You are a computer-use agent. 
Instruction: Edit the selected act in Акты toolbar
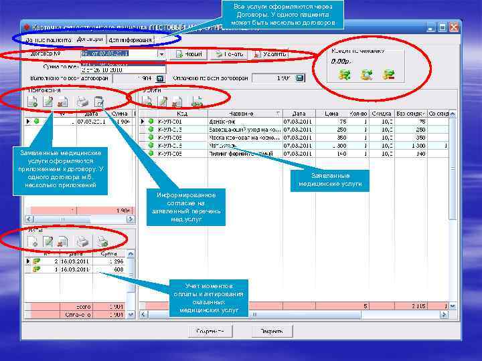click(x=48, y=241)
